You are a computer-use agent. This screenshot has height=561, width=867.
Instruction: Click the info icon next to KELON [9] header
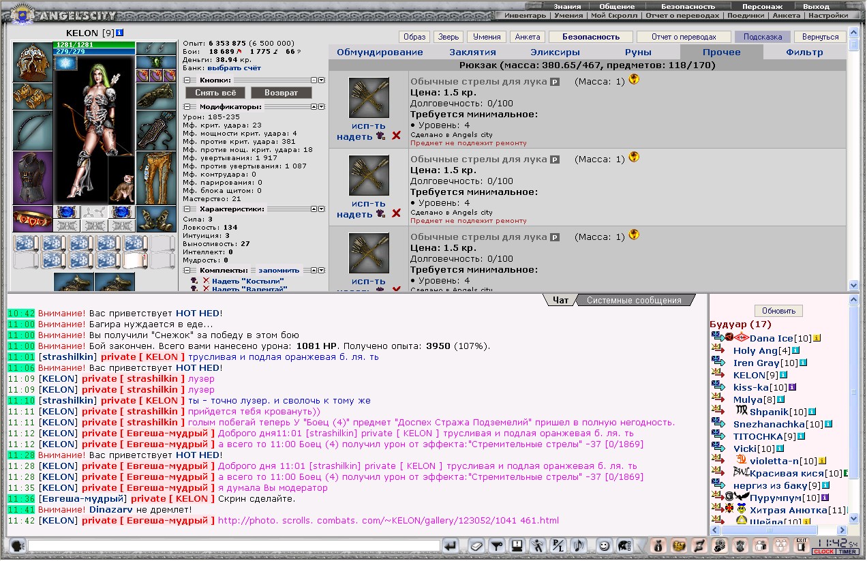coord(119,33)
